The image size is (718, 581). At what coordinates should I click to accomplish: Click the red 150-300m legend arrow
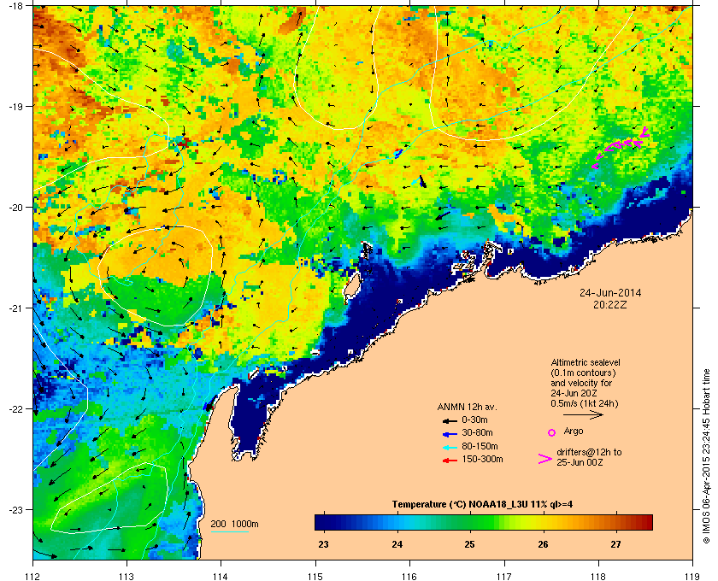pos(450,461)
